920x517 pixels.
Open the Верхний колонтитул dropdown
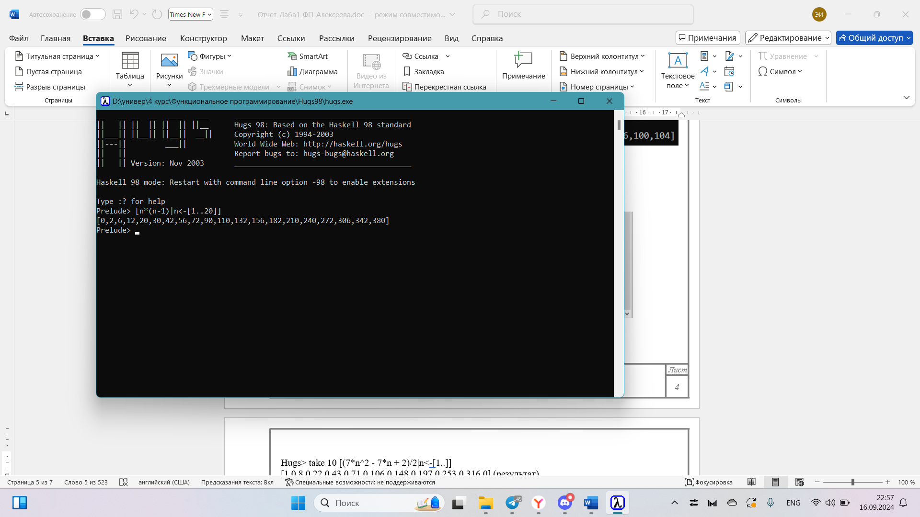pos(602,56)
